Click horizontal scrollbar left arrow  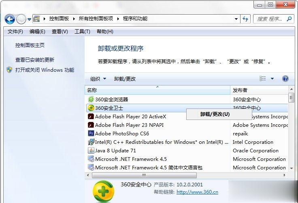pos(88,175)
